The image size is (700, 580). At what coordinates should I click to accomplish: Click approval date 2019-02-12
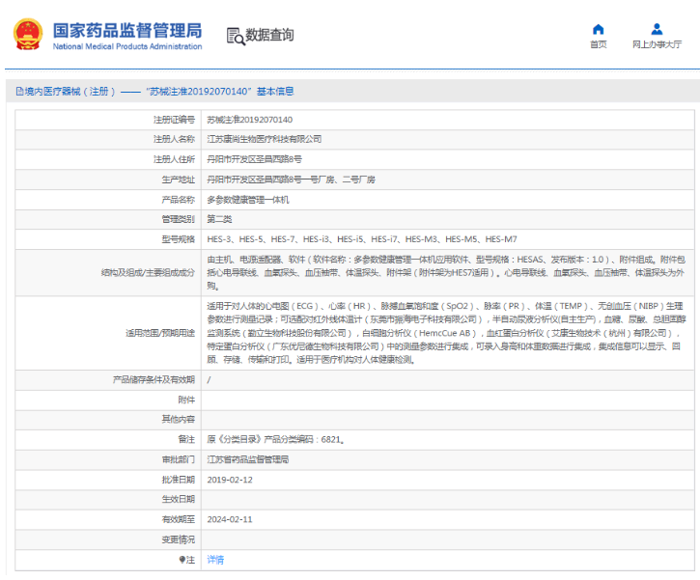point(230,480)
